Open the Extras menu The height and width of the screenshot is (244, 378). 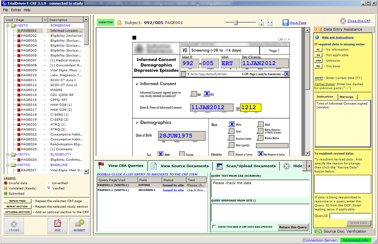(x=16, y=10)
